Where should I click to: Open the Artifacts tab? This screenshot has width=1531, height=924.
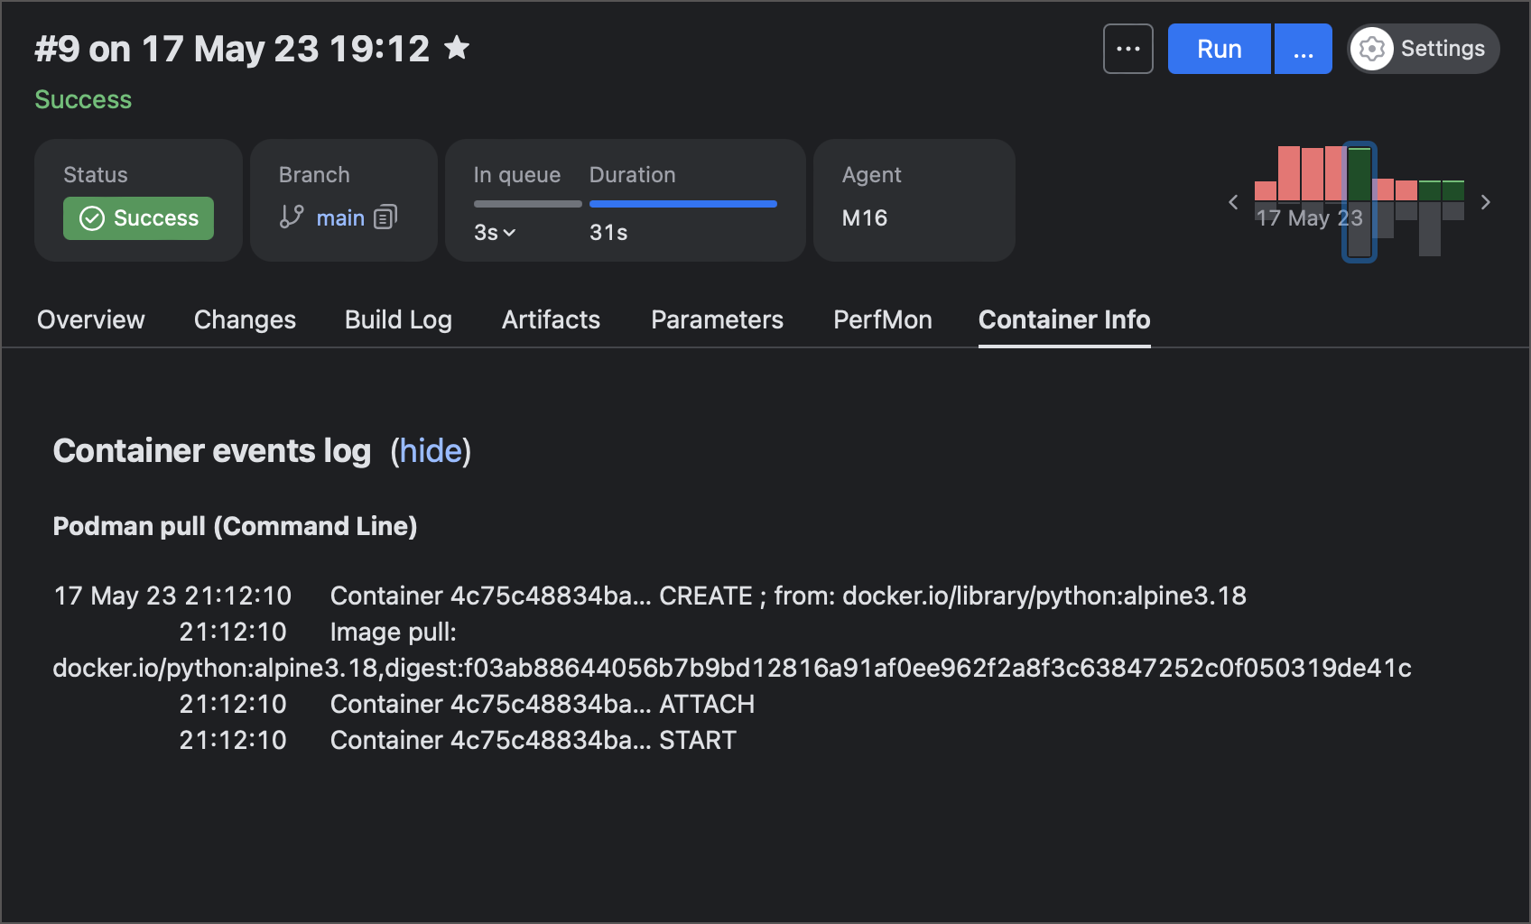point(551,319)
